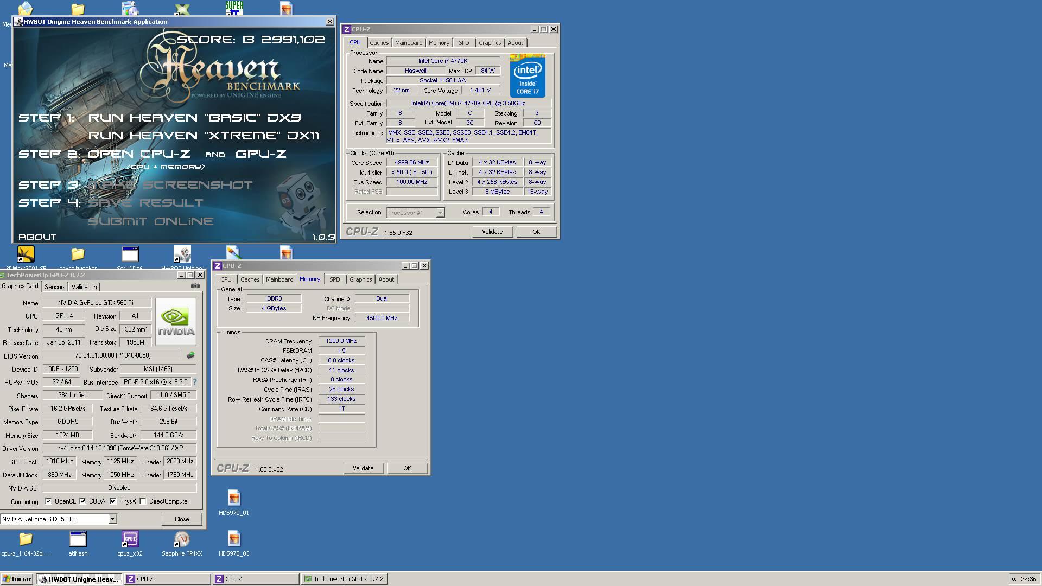Screen dimensions: 1042x586
Task: Expand hidden system tray icons chevron
Action: 1013,579
